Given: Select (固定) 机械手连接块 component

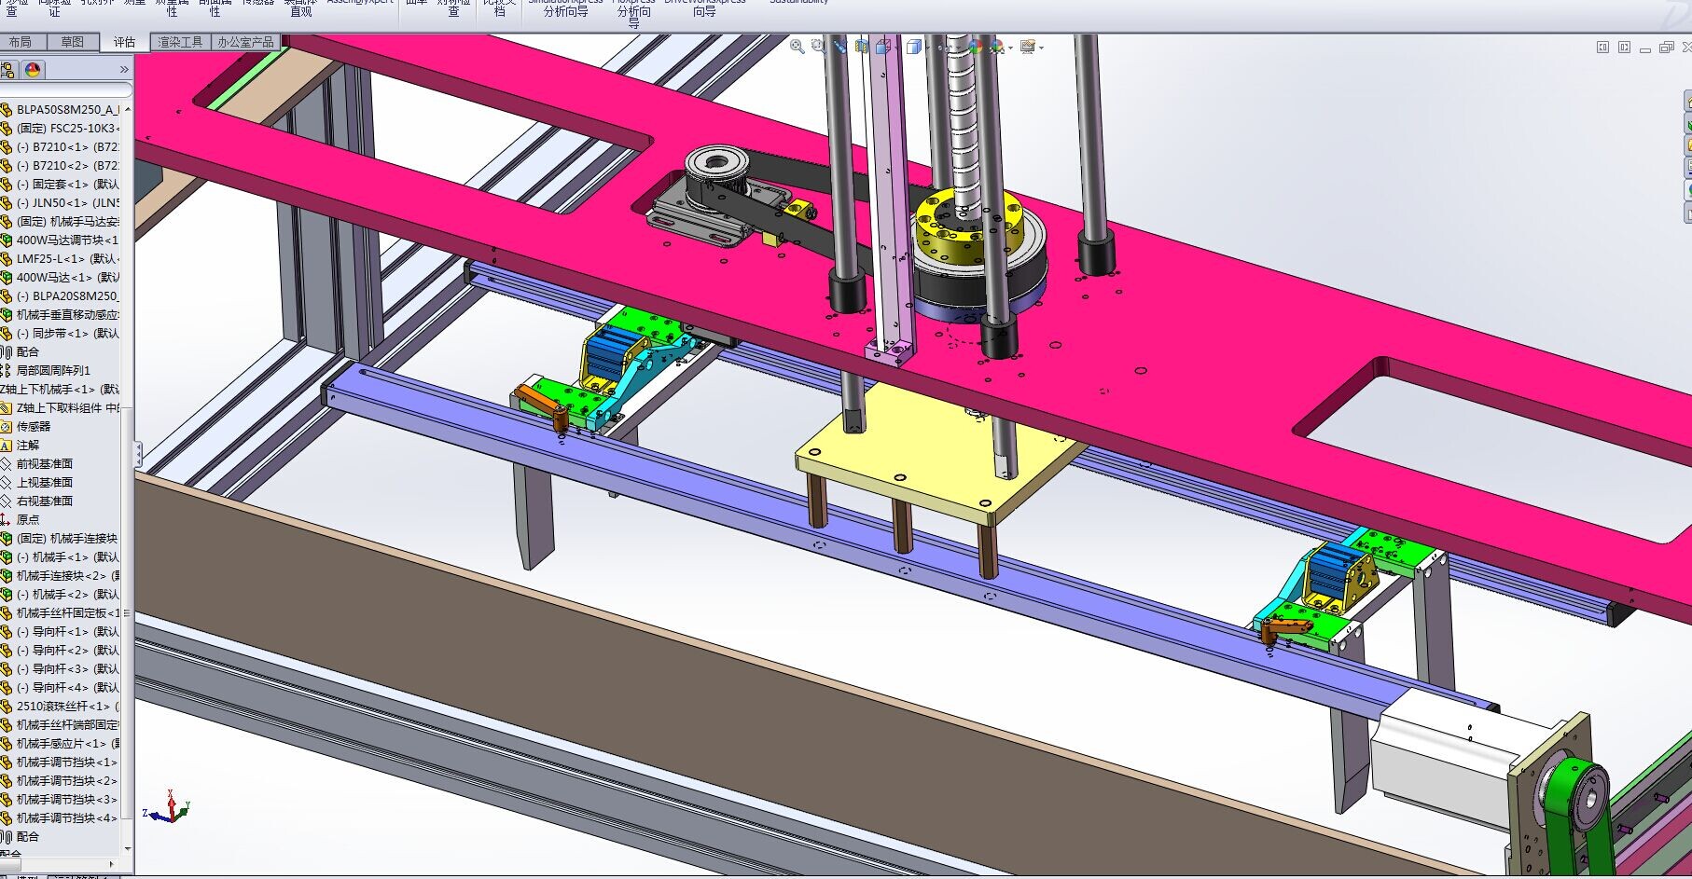Looking at the screenshot, I should tap(67, 538).
